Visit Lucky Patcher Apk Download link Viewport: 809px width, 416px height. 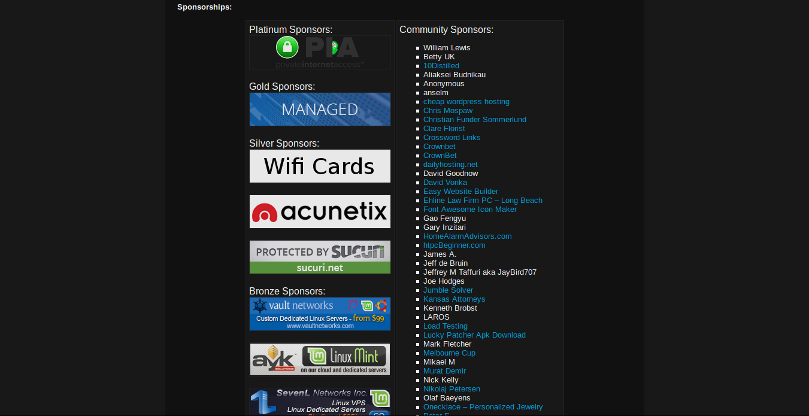474,335
